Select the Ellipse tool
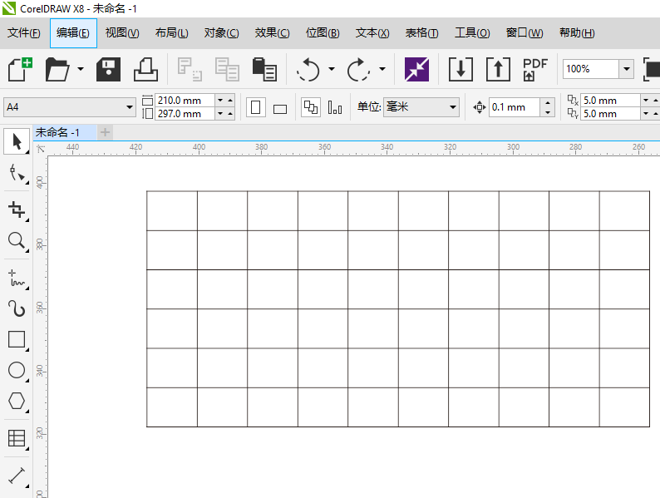The image size is (660, 498). point(16,370)
